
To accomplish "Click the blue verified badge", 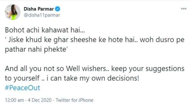I will pos(58,9).
